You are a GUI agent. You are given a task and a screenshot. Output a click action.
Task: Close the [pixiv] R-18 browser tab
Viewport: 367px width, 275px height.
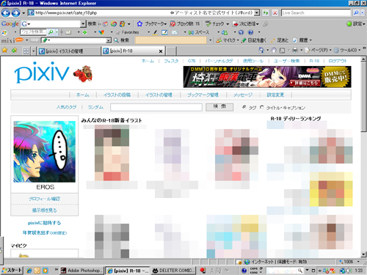(161, 51)
